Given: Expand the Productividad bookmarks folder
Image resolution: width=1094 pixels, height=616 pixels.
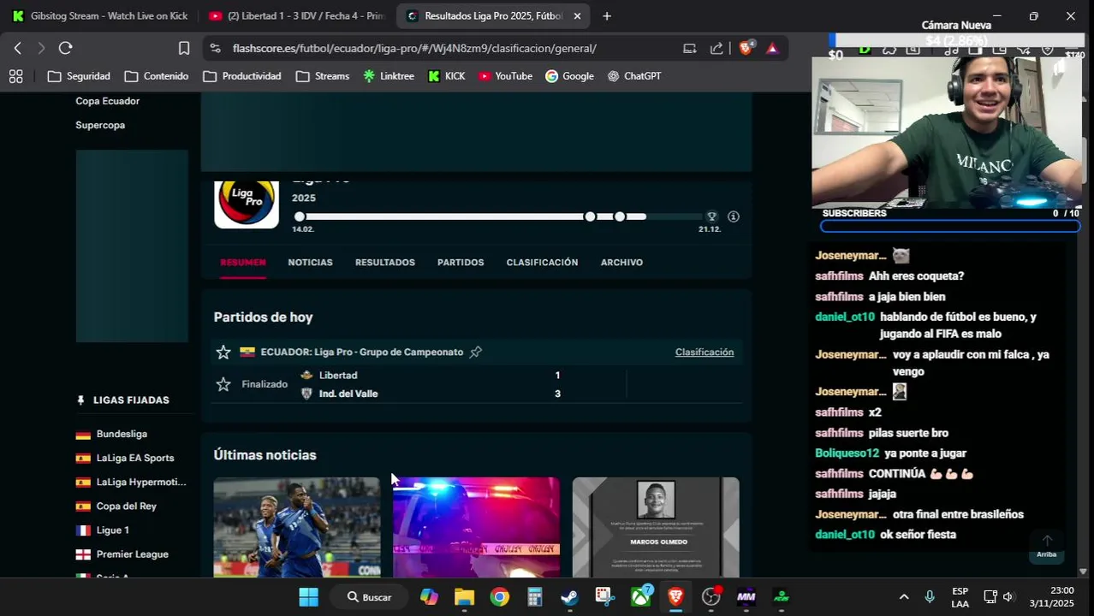Looking at the screenshot, I should point(242,76).
